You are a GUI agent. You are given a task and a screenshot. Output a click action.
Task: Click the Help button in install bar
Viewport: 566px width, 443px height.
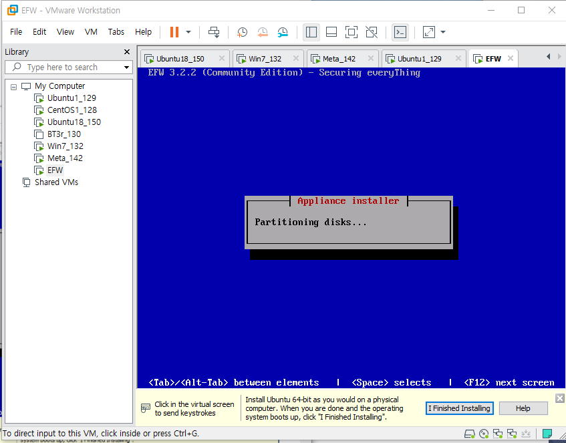[x=523, y=408]
